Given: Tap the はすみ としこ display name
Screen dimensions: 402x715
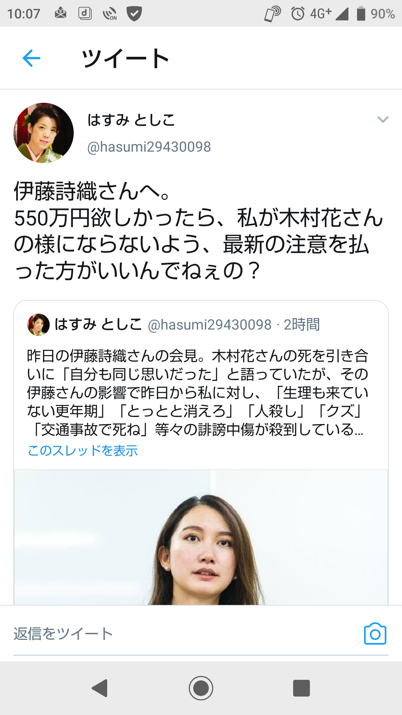Looking at the screenshot, I should [131, 120].
